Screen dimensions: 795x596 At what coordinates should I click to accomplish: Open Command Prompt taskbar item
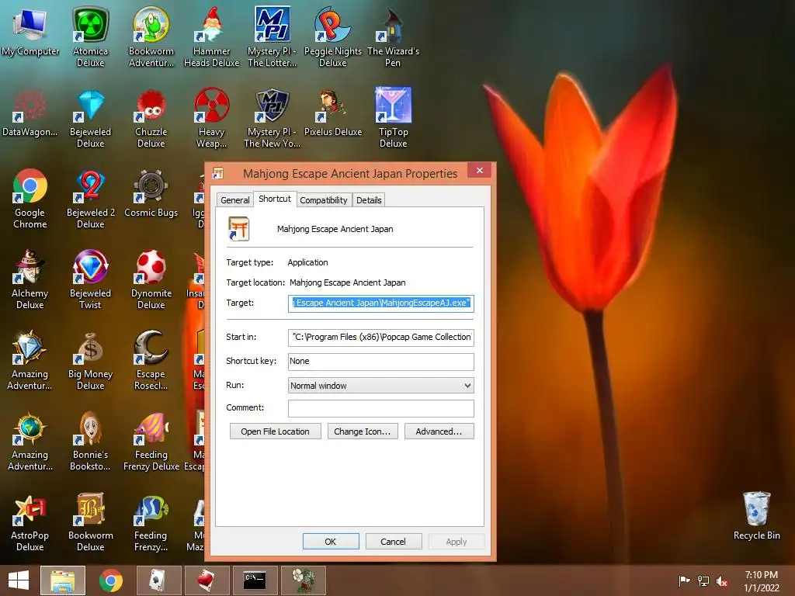click(255, 580)
